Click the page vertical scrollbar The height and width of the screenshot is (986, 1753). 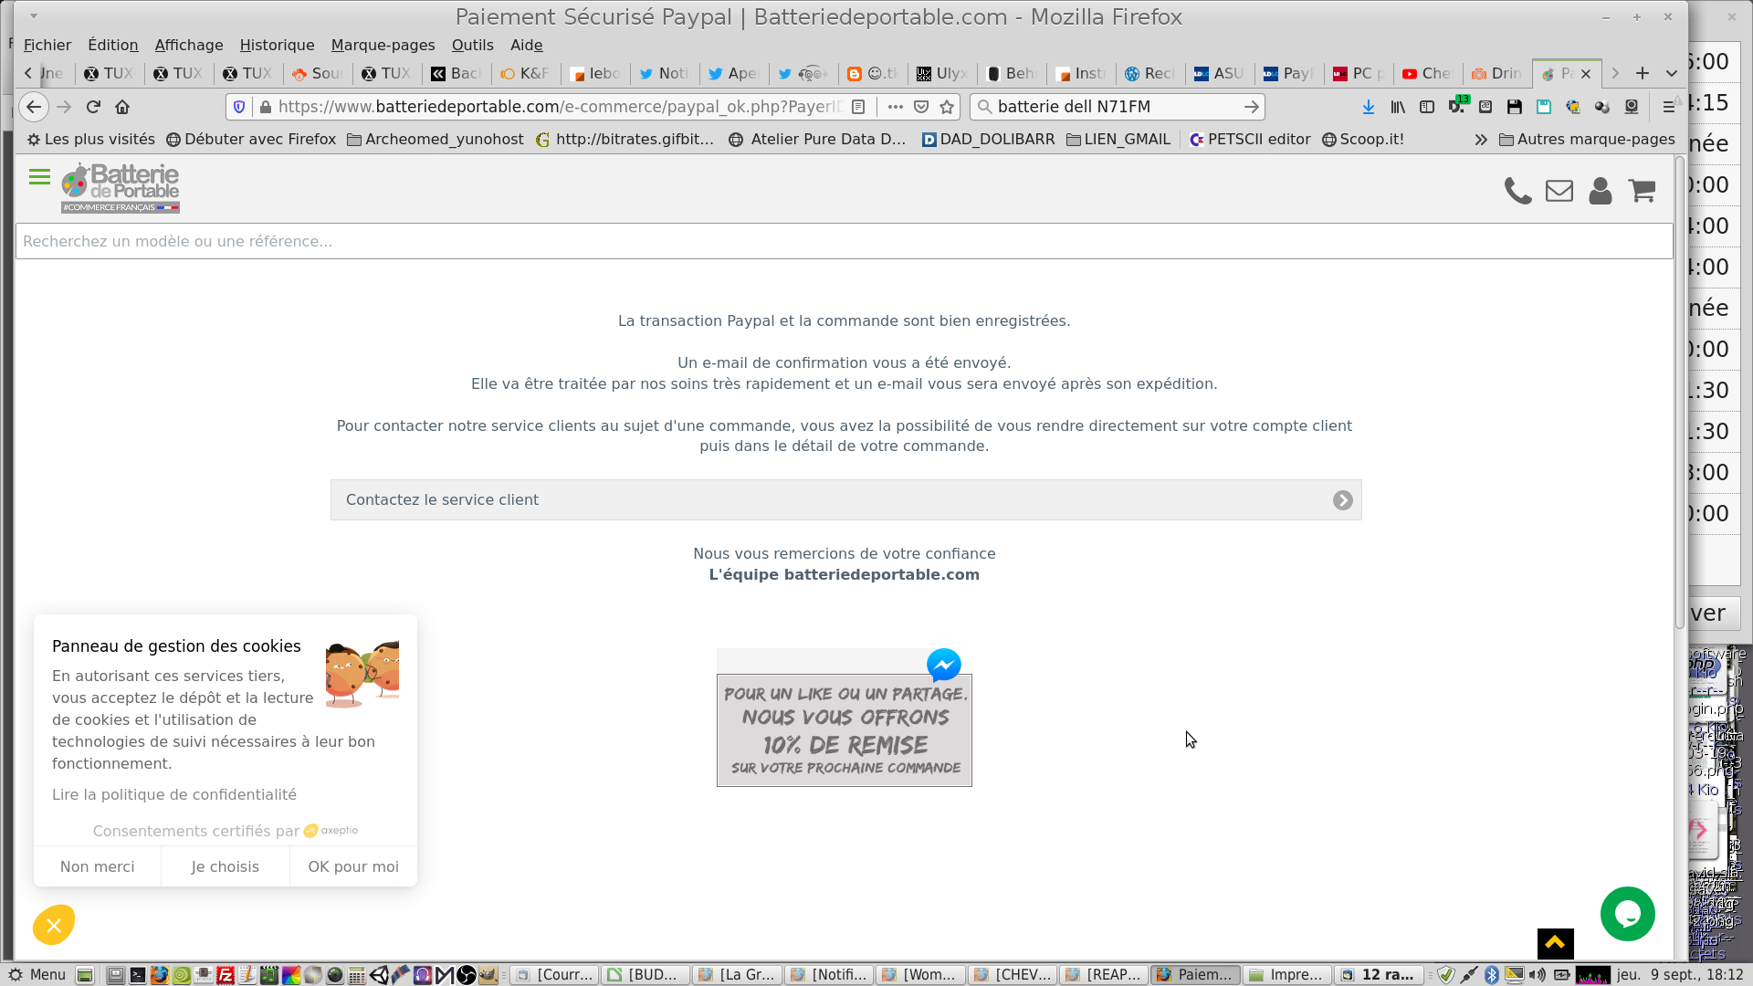[x=1679, y=393]
